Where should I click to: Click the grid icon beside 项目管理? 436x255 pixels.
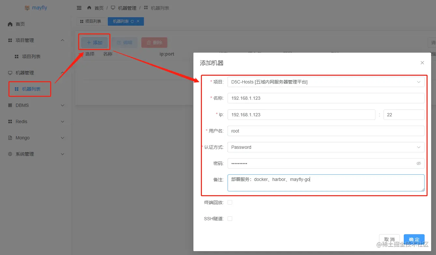click(x=10, y=40)
